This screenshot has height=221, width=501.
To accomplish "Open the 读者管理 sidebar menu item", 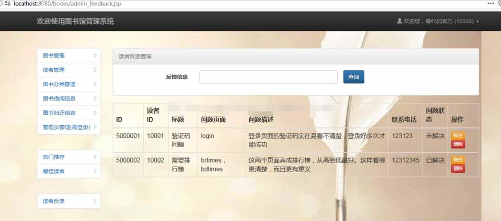I will pyautogui.click(x=69, y=70).
